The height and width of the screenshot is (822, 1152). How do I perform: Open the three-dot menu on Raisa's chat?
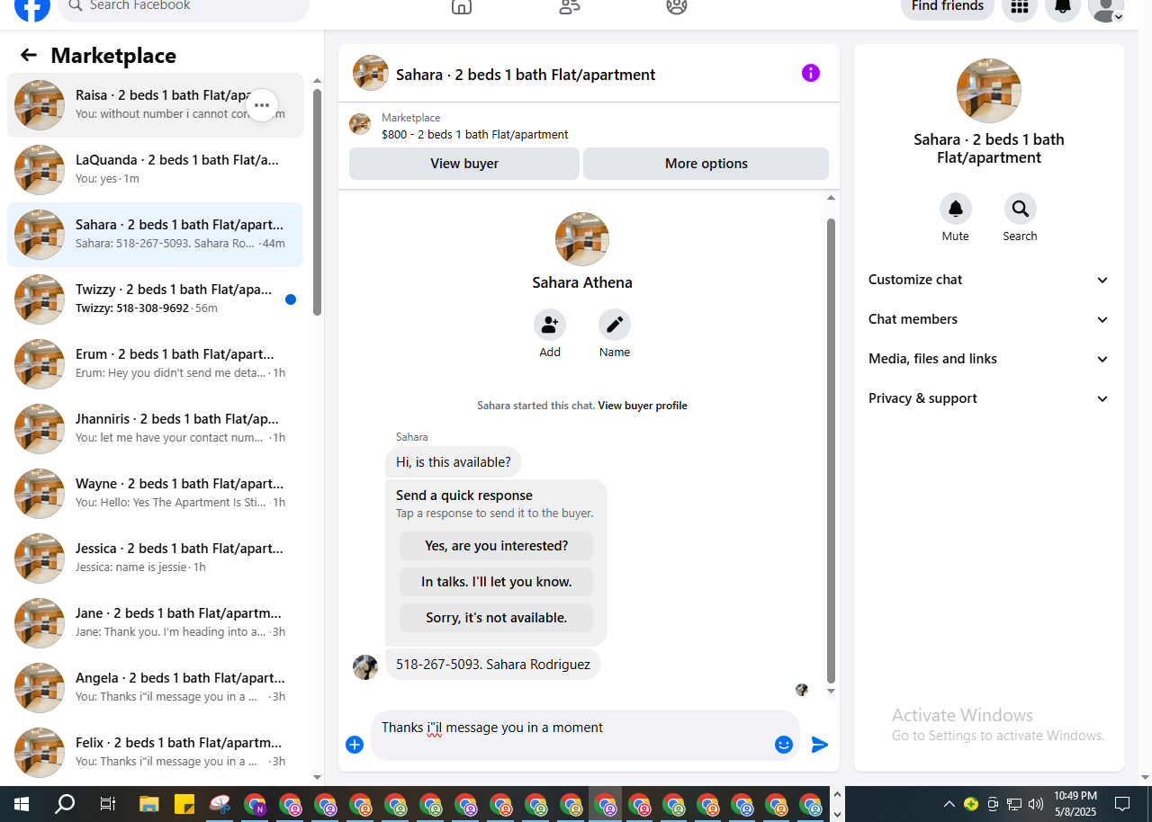tap(262, 105)
